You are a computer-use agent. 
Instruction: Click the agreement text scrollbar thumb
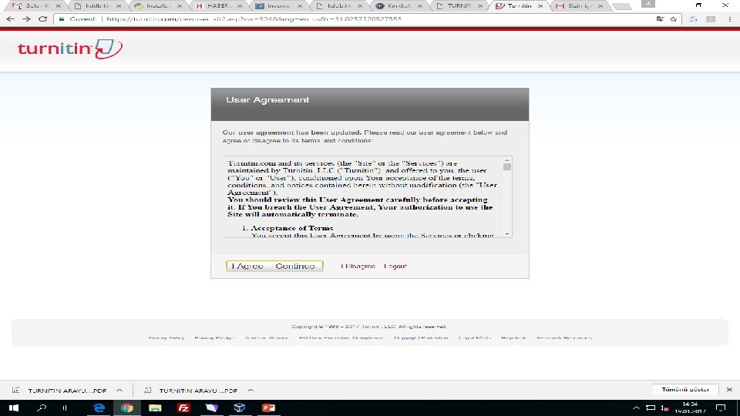point(507,166)
